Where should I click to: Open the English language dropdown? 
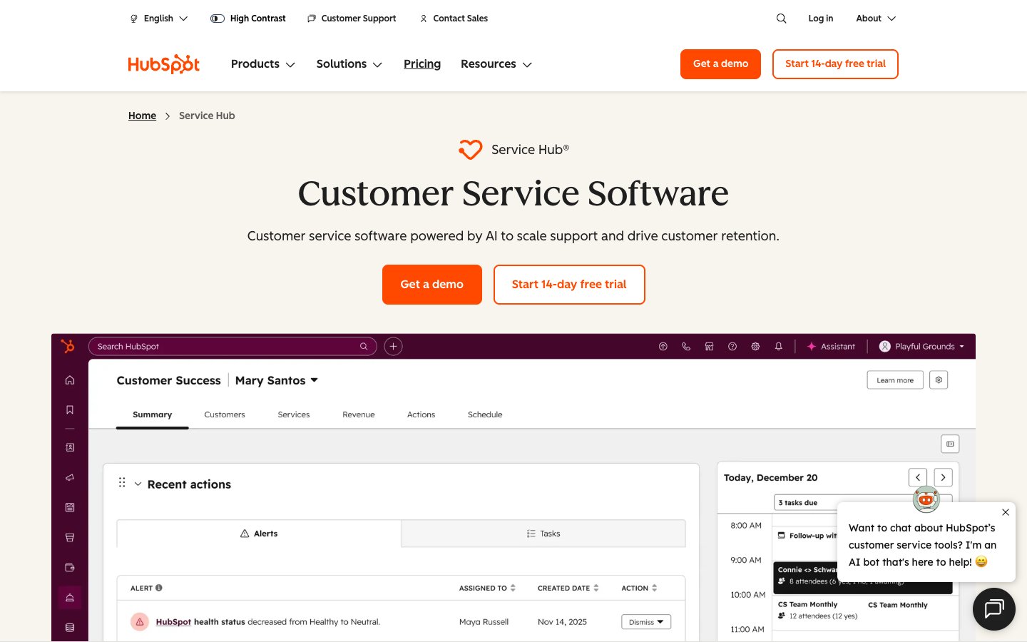(x=159, y=19)
